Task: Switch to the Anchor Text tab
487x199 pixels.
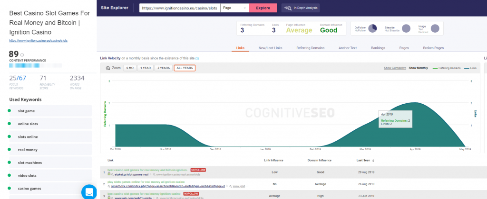Action: [348, 48]
